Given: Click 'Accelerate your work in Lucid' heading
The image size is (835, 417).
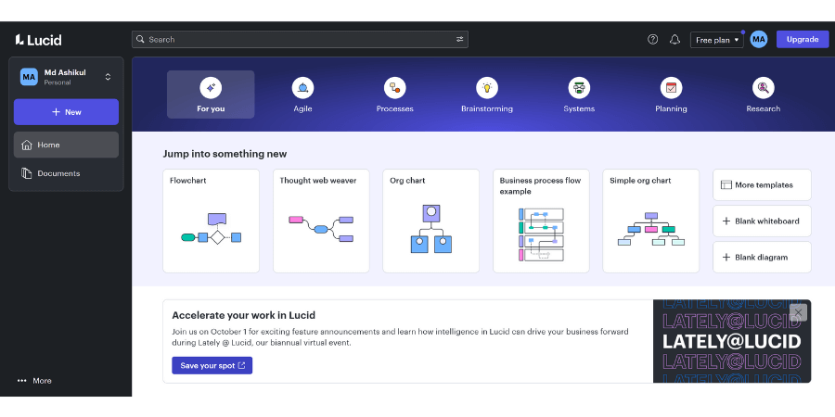Looking at the screenshot, I should point(244,315).
